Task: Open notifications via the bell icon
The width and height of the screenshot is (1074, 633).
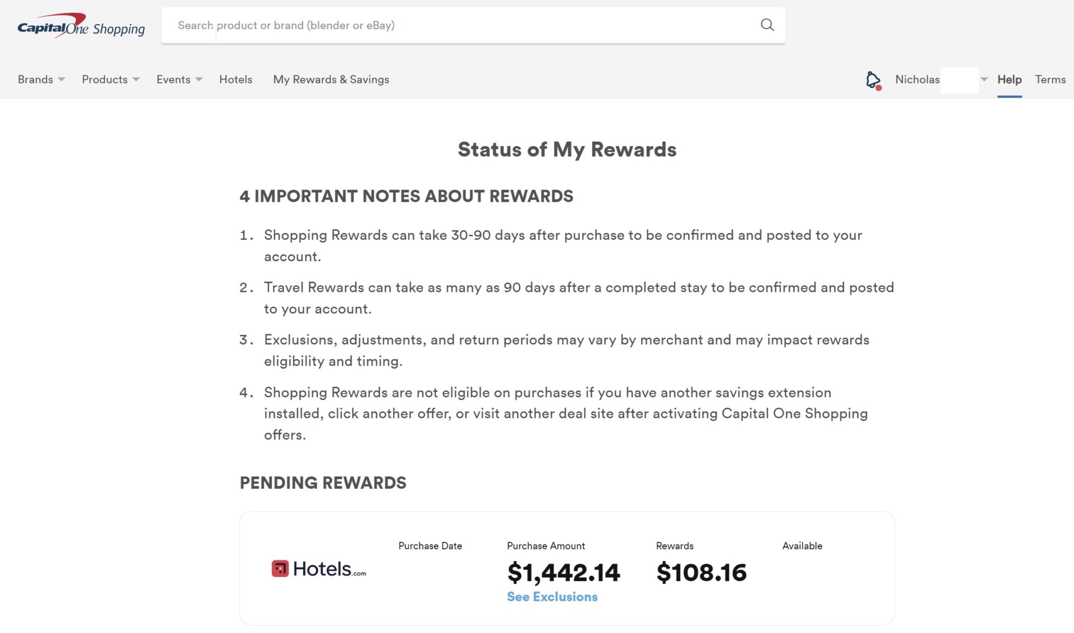Action: tap(872, 80)
